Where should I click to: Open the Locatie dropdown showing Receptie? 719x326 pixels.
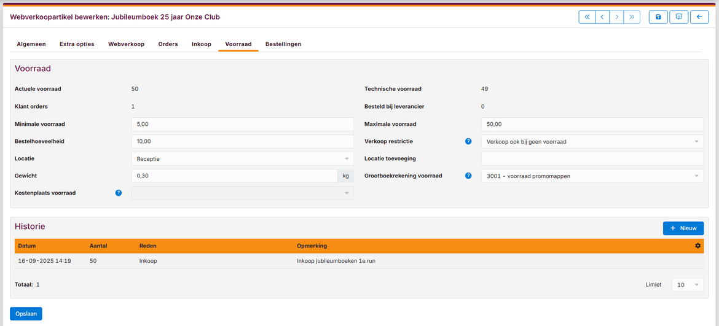pos(242,159)
